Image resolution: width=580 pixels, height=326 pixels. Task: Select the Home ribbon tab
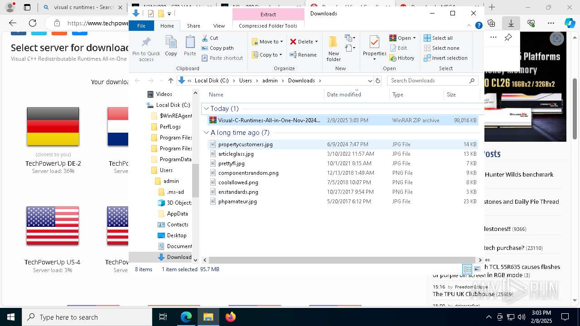coord(167,26)
